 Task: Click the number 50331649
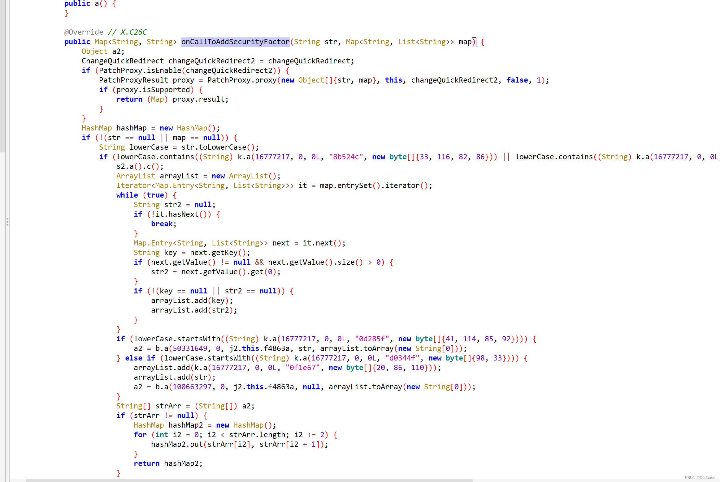pyautogui.click(x=190, y=348)
